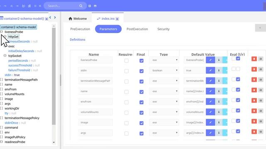Collapse the livenessProbe tree node
This screenshot has height=149, width=266.
(x=1, y=32)
